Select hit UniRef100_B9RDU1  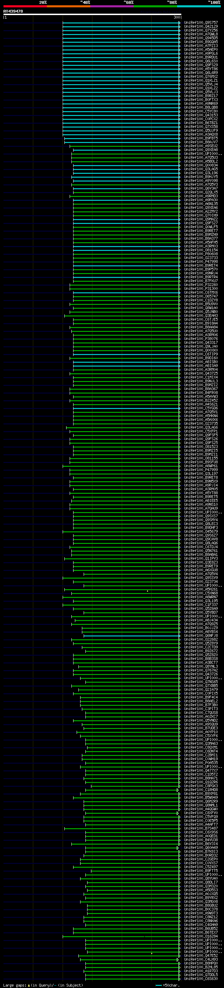201,57
